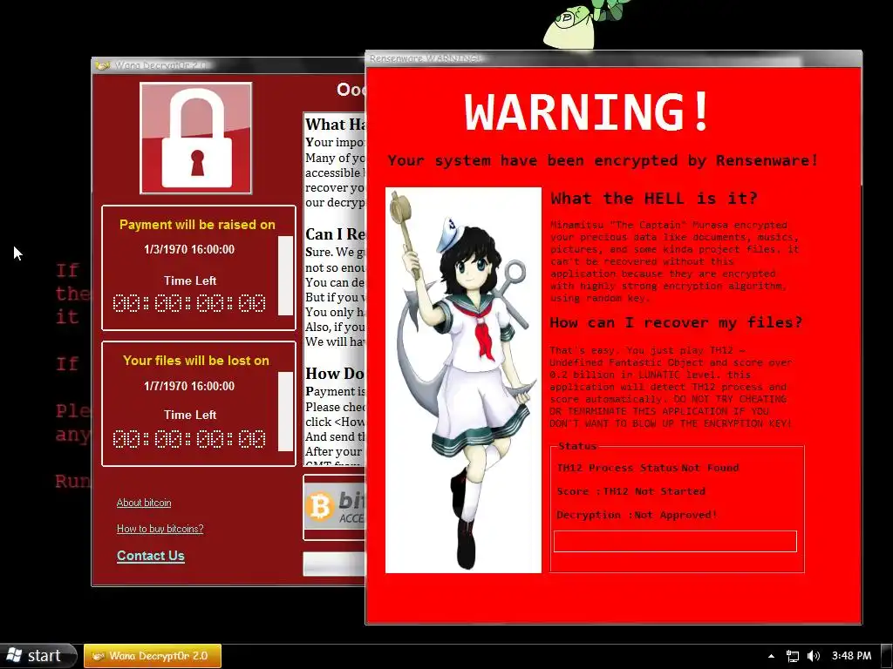This screenshot has height=669, width=893.
Task: Click the date 1/7/1970 16:00:00
Action: pyautogui.click(x=189, y=386)
